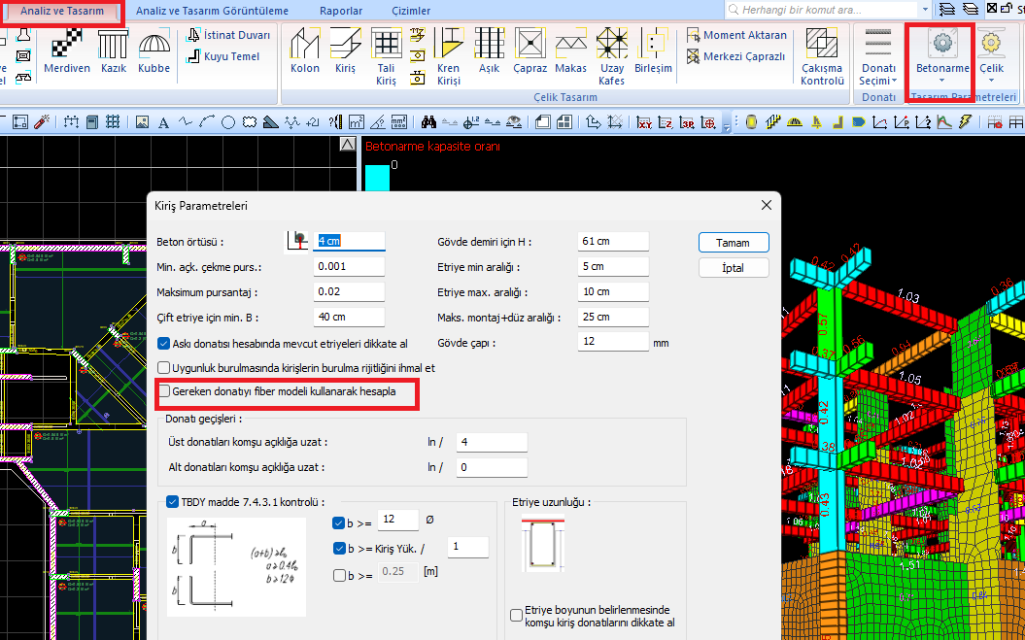The width and height of the screenshot is (1025, 640).
Task: Click the Etriye max. aralığı field
Action: [613, 291]
